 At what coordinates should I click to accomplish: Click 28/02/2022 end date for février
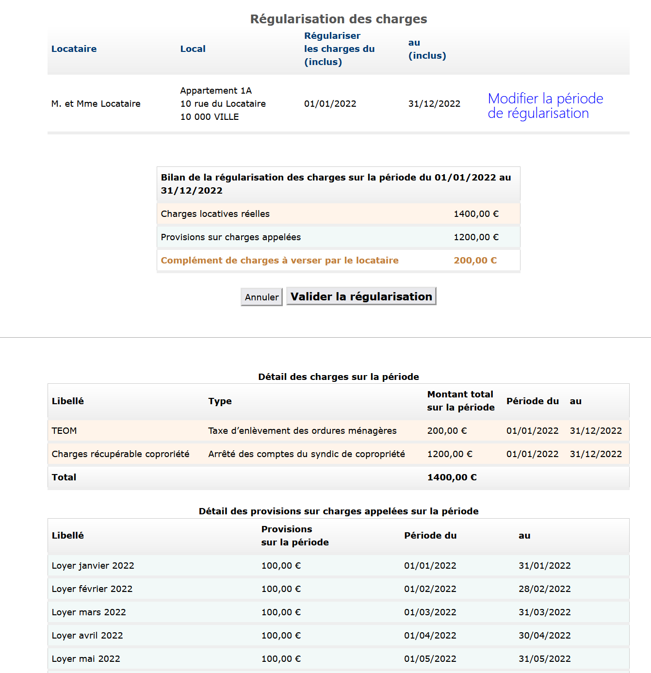545,589
